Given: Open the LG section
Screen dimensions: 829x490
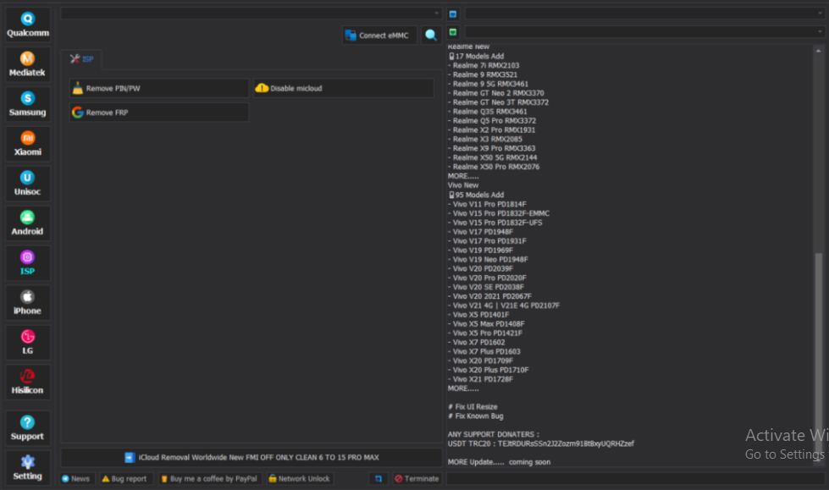Looking at the screenshot, I should click(27, 342).
